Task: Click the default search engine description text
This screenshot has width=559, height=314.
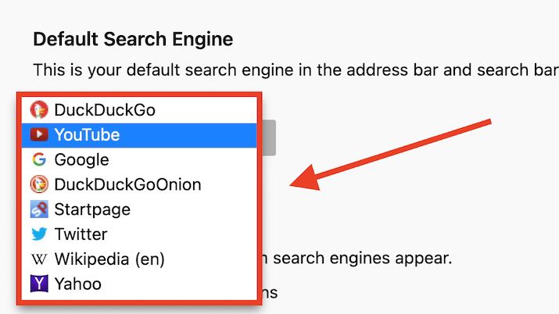Action: coord(289,70)
